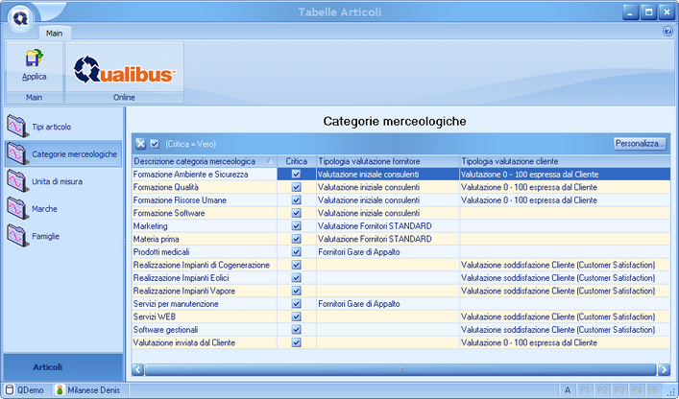The width and height of the screenshot is (679, 399).
Task: Click the horizontal scrollbar thumb
Action: click(400, 369)
